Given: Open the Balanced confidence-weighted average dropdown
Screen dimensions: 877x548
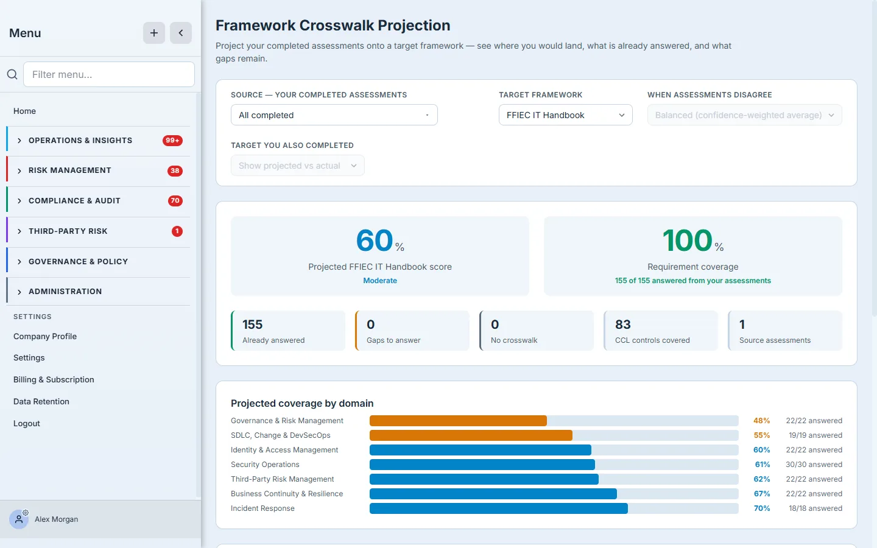Looking at the screenshot, I should [745, 115].
